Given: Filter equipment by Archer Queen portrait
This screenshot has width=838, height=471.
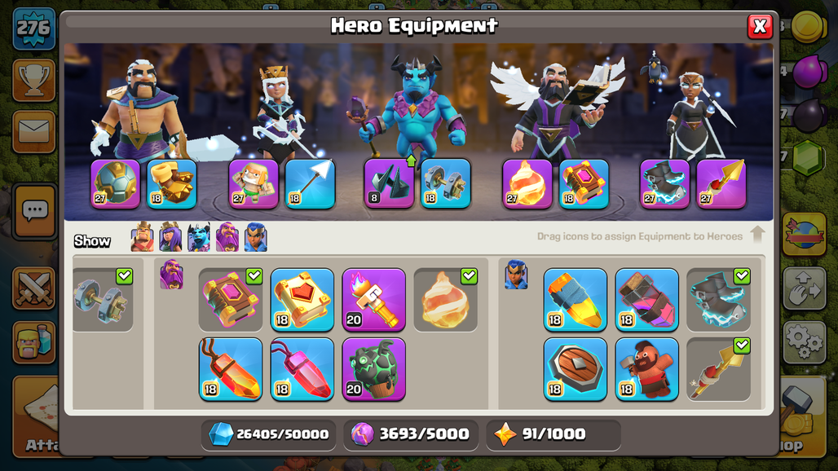Looking at the screenshot, I should click(170, 236).
